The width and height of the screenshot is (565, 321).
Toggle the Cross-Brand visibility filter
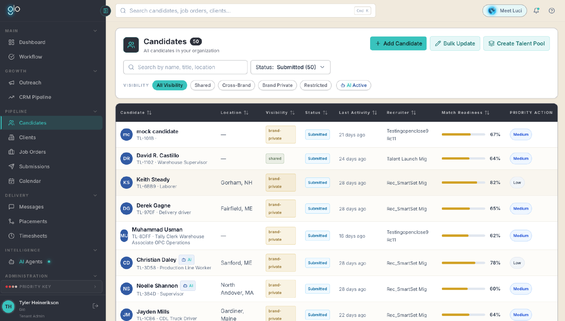pyautogui.click(x=236, y=85)
